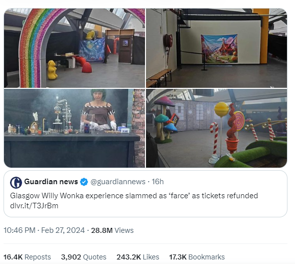The height and width of the screenshot is (264, 295).
Task: Show the 243.2K Likes list
Action: coord(138,257)
